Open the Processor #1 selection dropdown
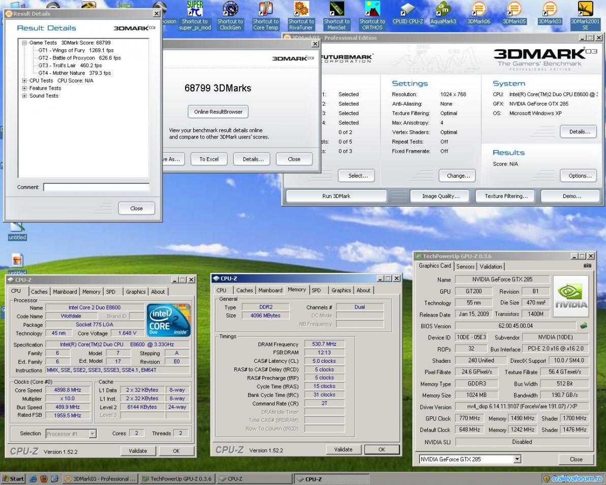Image resolution: width=606 pixels, height=485 pixels. tap(93, 434)
